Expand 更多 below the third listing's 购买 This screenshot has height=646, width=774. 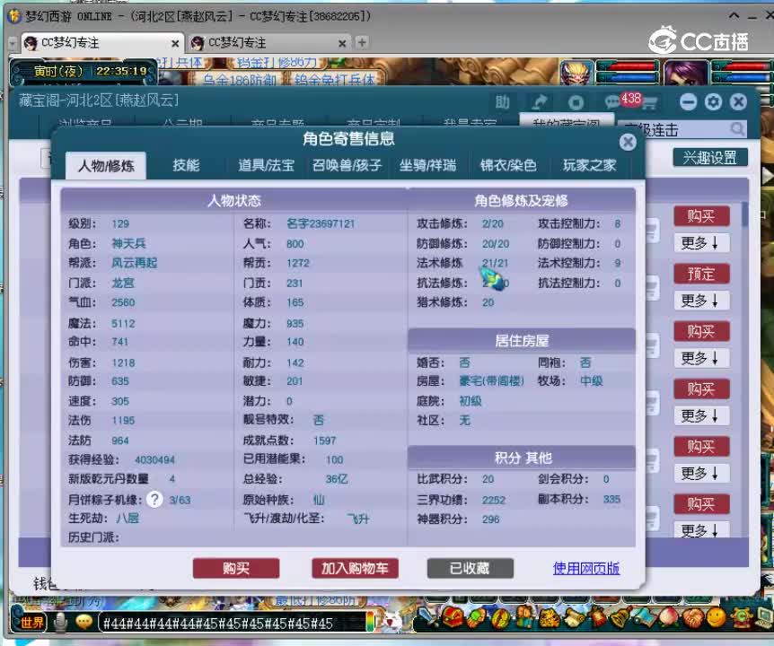point(701,357)
